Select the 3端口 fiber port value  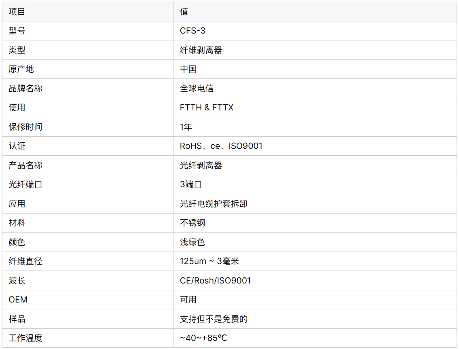[x=191, y=184]
